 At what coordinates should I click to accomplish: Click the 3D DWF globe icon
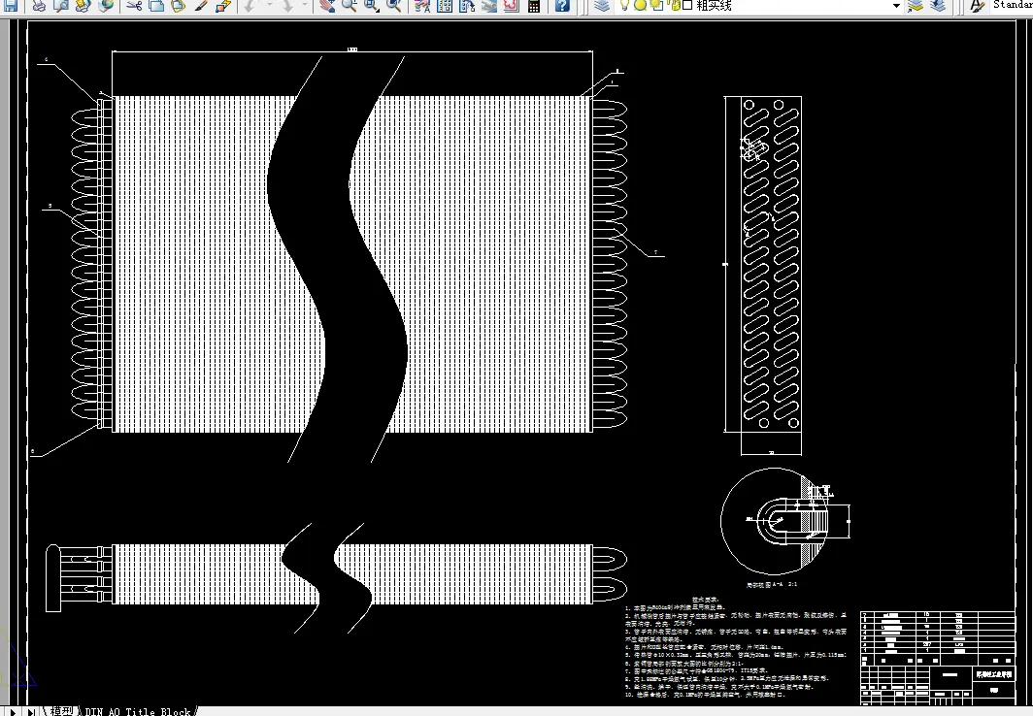point(106,5)
